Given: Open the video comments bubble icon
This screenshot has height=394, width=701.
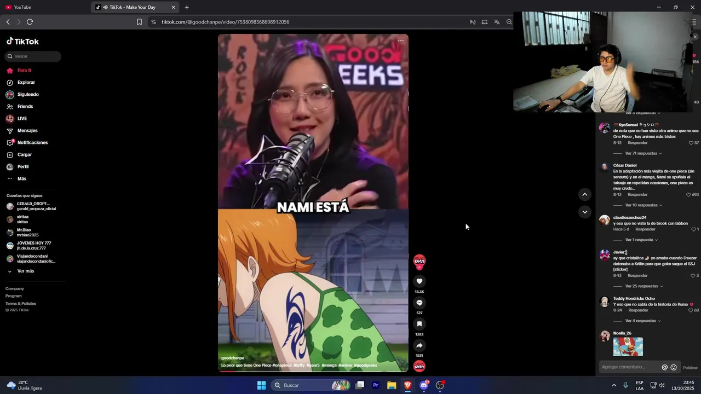Looking at the screenshot, I should tap(420, 303).
